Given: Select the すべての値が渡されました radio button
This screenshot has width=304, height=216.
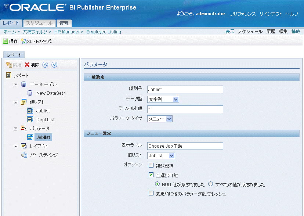Looking at the screenshot, I should click(x=210, y=184).
